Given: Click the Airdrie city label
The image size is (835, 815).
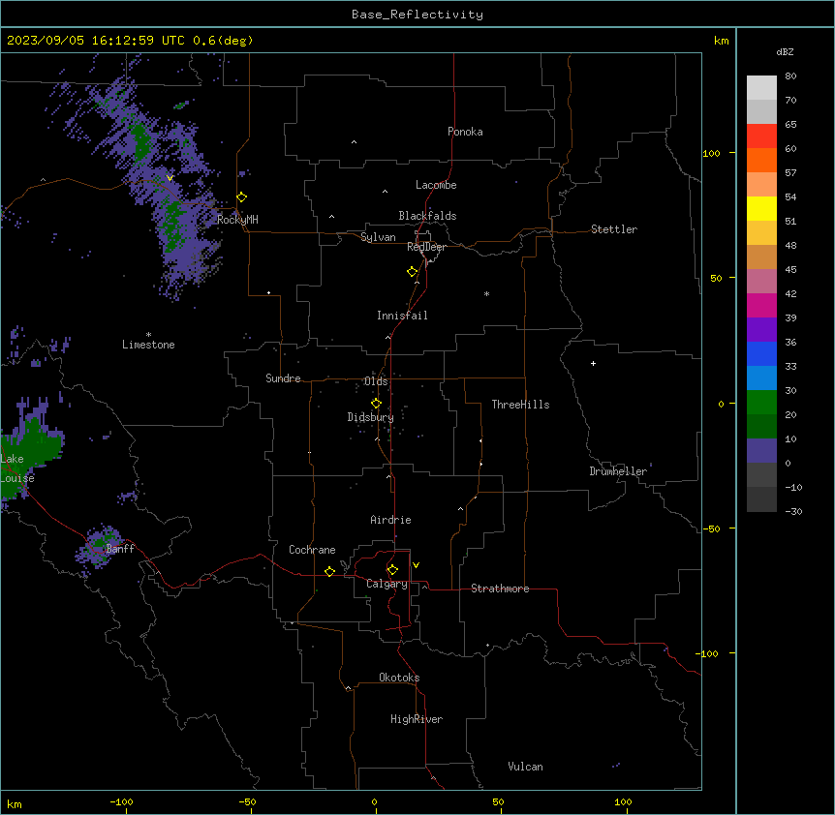Looking at the screenshot, I should (390, 520).
